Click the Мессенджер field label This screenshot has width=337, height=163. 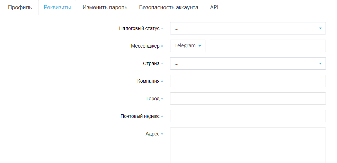pos(145,46)
